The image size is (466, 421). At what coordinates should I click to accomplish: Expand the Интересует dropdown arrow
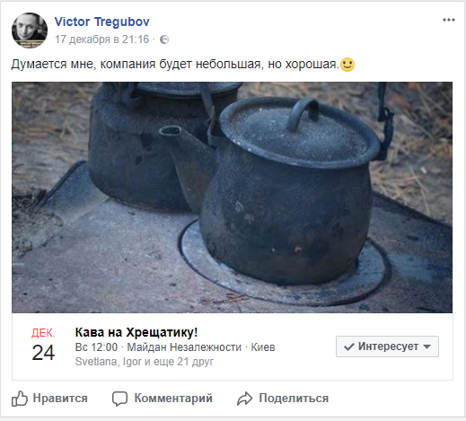point(427,346)
